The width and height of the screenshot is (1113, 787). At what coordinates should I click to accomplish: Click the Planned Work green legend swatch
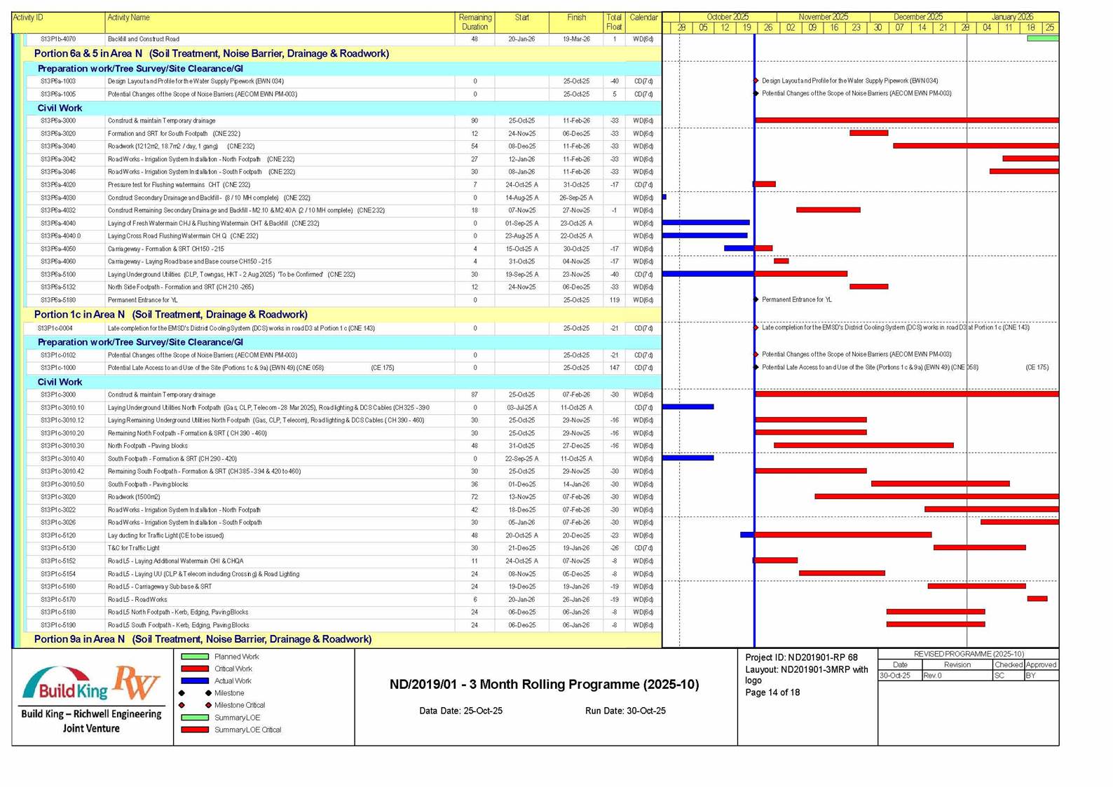pos(195,657)
